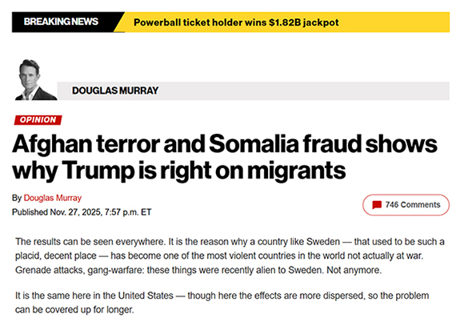
Task: Click the Published Nov. 27, 2025 timestamp
Action: point(82,212)
